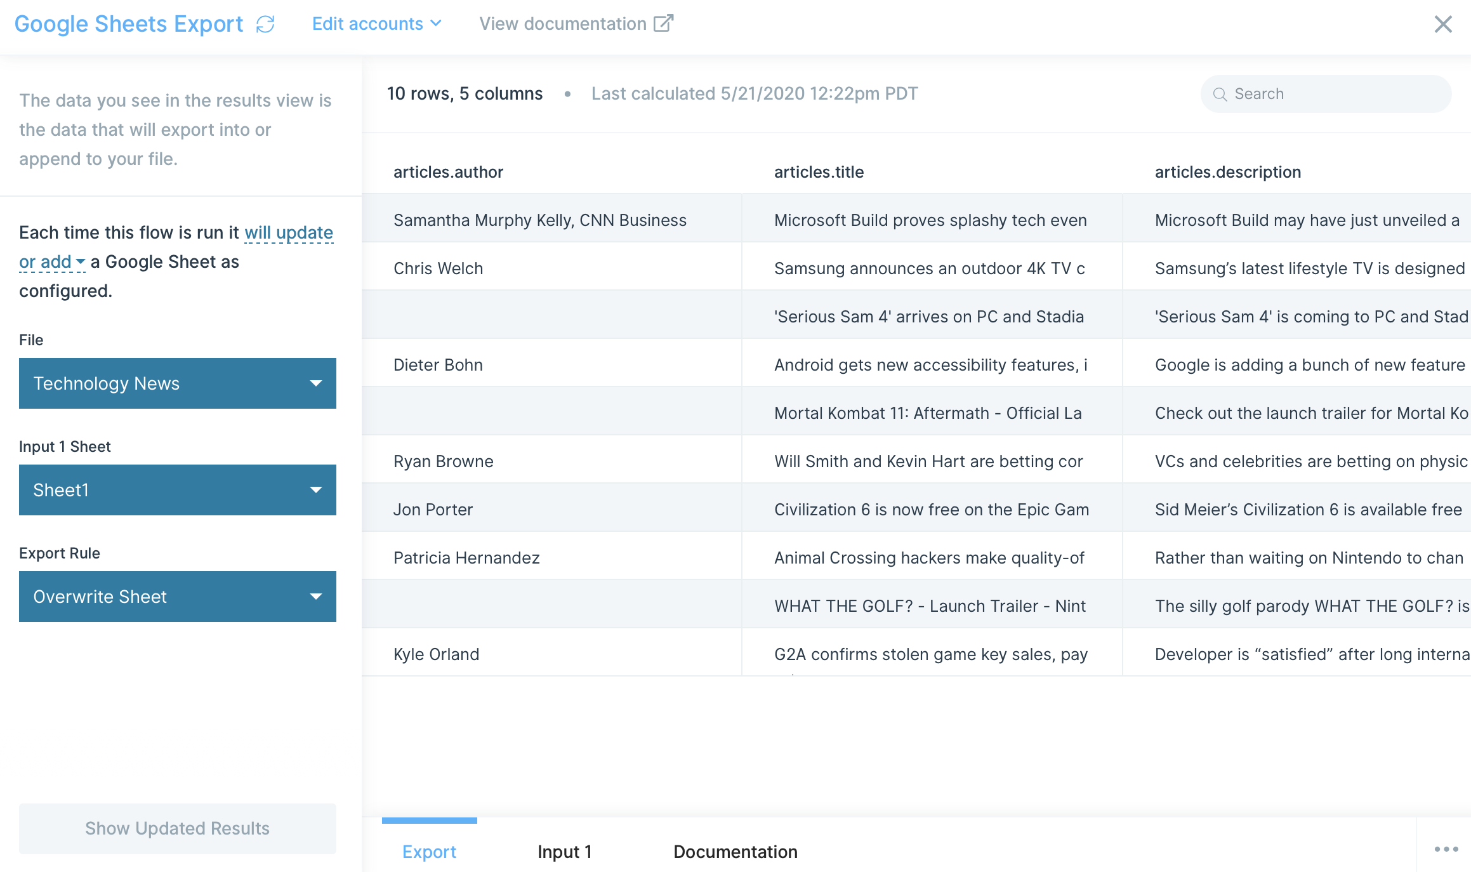Image resolution: width=1471 pixels, height=872 pixels.
Task: Click the Show Updated Results button
Action: pyautogui.click(x=177, y=828)
